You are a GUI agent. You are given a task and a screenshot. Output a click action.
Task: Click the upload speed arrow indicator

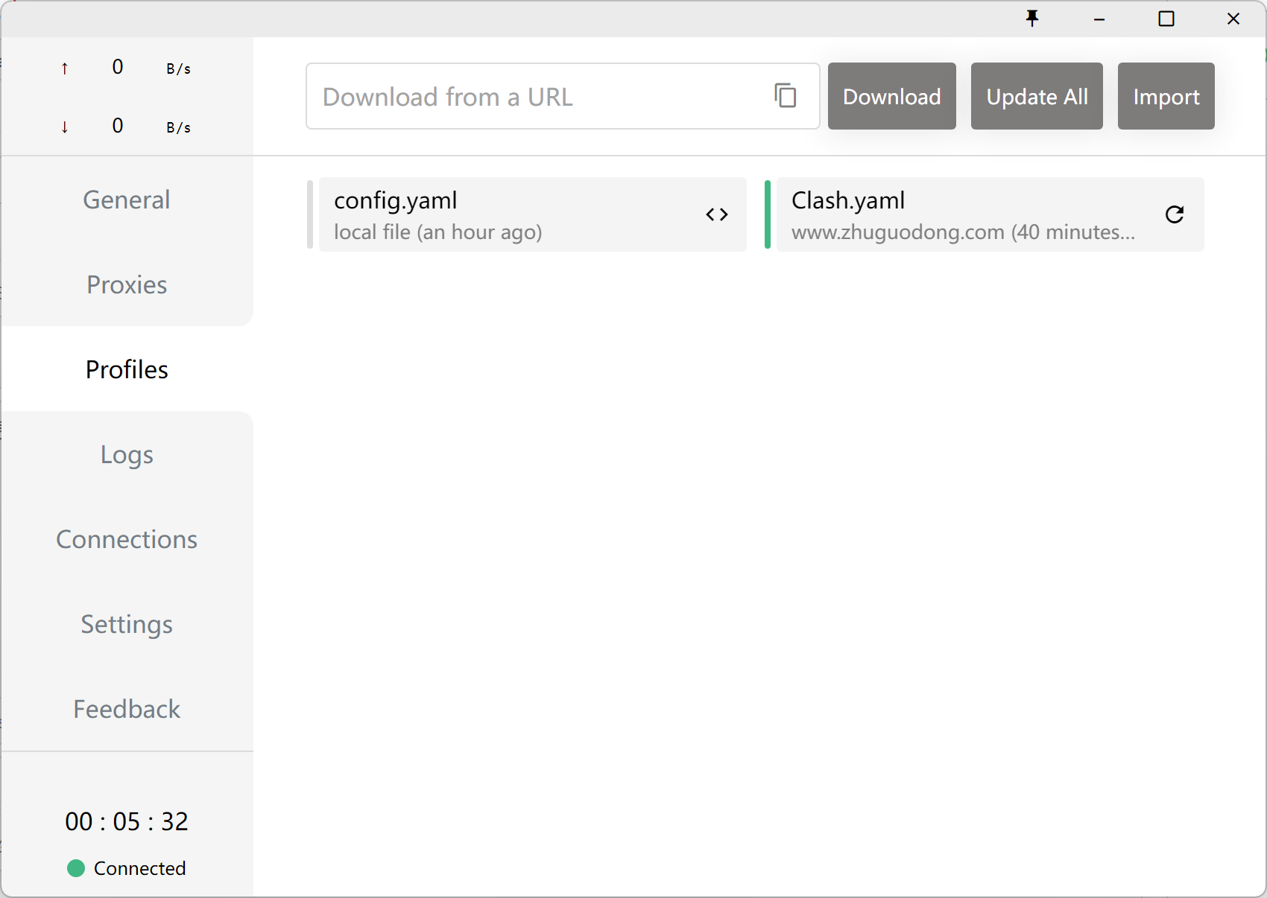click(65, 69)
